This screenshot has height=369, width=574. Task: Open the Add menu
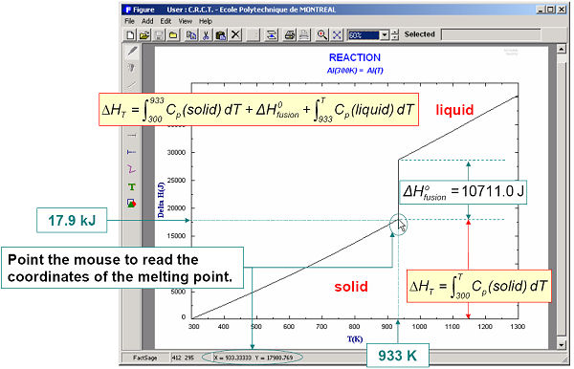click(x=147, y=21)
